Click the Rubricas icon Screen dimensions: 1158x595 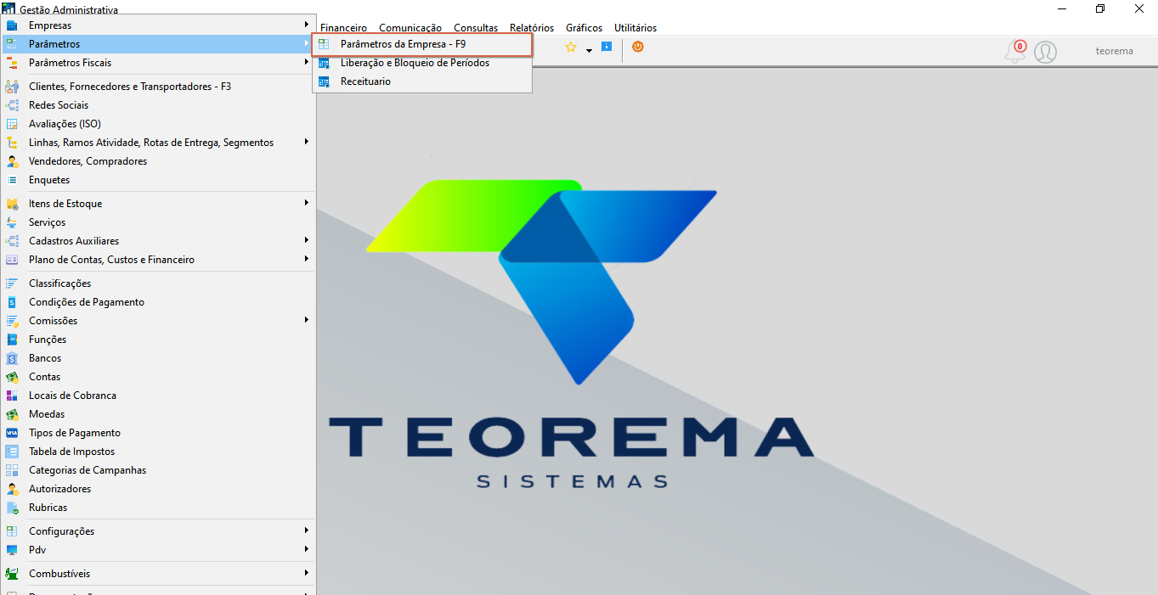12,508
